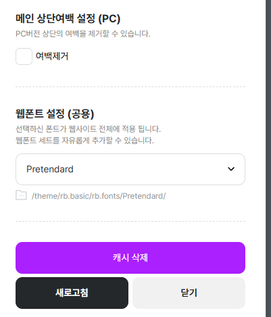Image resolution: width=271 pixels, height=317 pixels.
Task: Click the chevron arrow in font dropdown
Action: point(231,169)
